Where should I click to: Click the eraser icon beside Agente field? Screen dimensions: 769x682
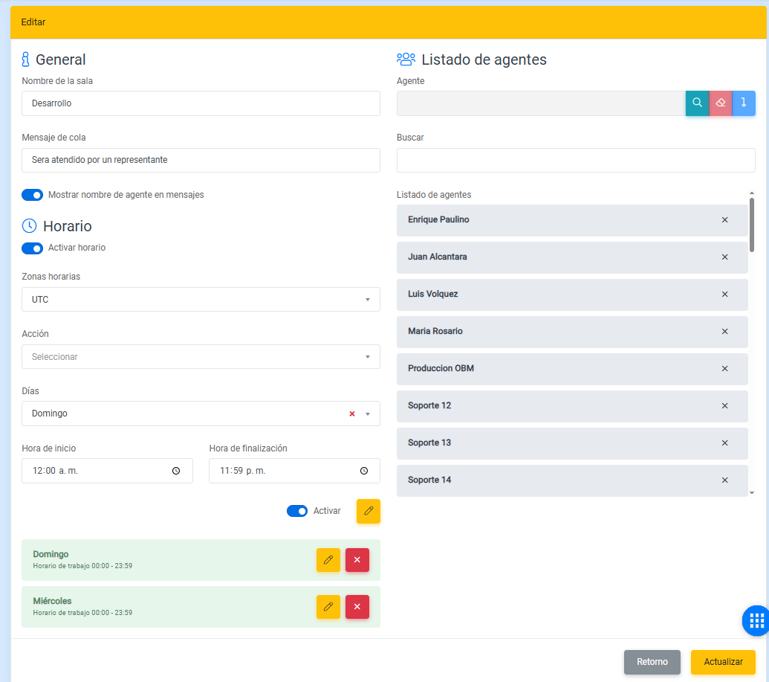click(720, 103)
